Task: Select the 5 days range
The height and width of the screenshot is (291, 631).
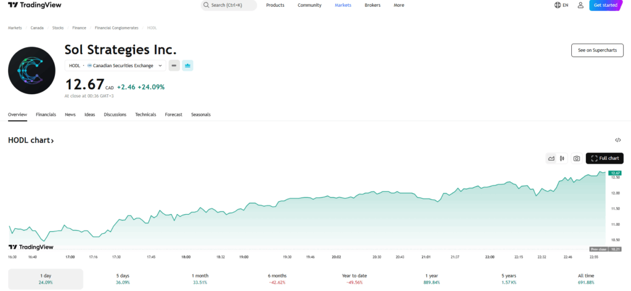Action: (123, 279)
